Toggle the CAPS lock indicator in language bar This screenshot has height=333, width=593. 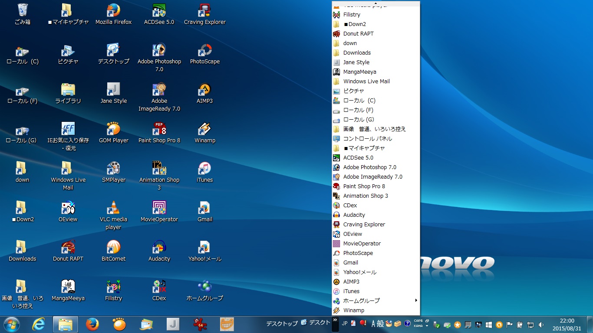pyautogui.click(x=418, y=321)
